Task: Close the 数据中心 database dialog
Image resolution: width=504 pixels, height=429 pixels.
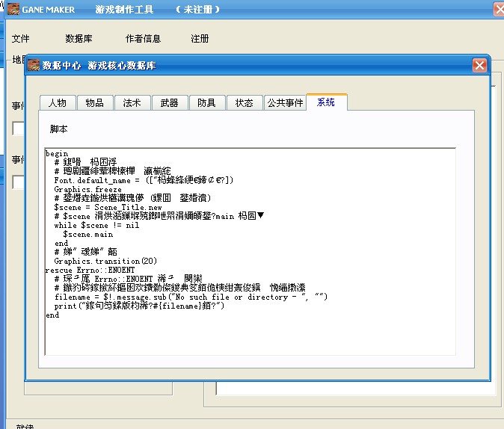Action: (479, 66)
